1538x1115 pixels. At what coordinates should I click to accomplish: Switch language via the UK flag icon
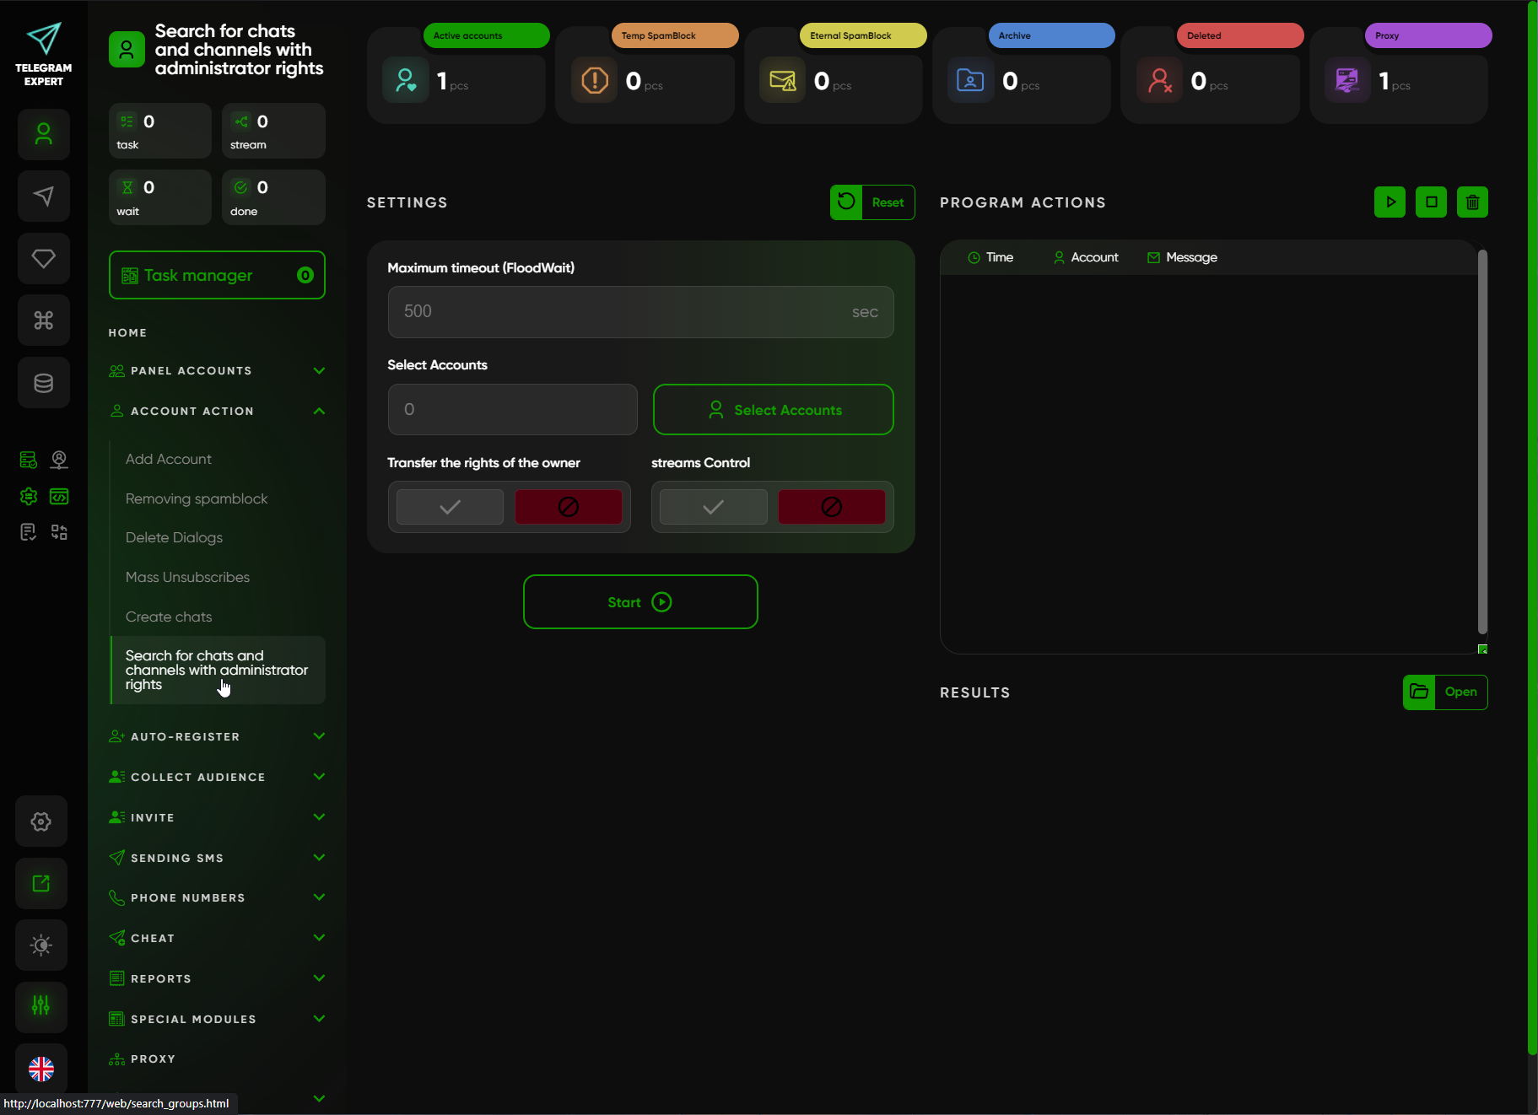click(x=41, y=1069)
